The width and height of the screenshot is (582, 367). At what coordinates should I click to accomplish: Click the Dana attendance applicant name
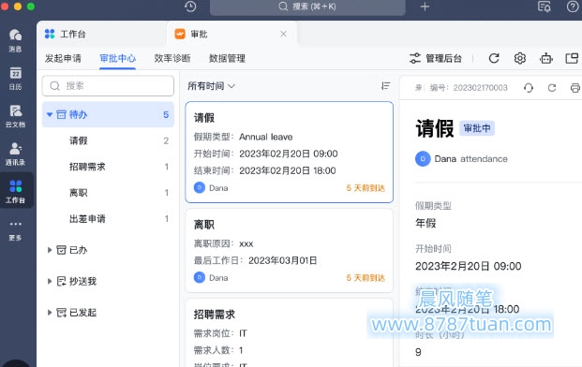(470, 159)
